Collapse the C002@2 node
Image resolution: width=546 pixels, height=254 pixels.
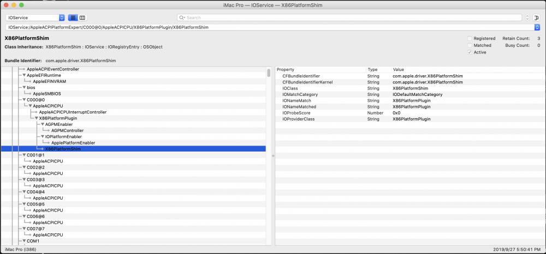[25, 167]
